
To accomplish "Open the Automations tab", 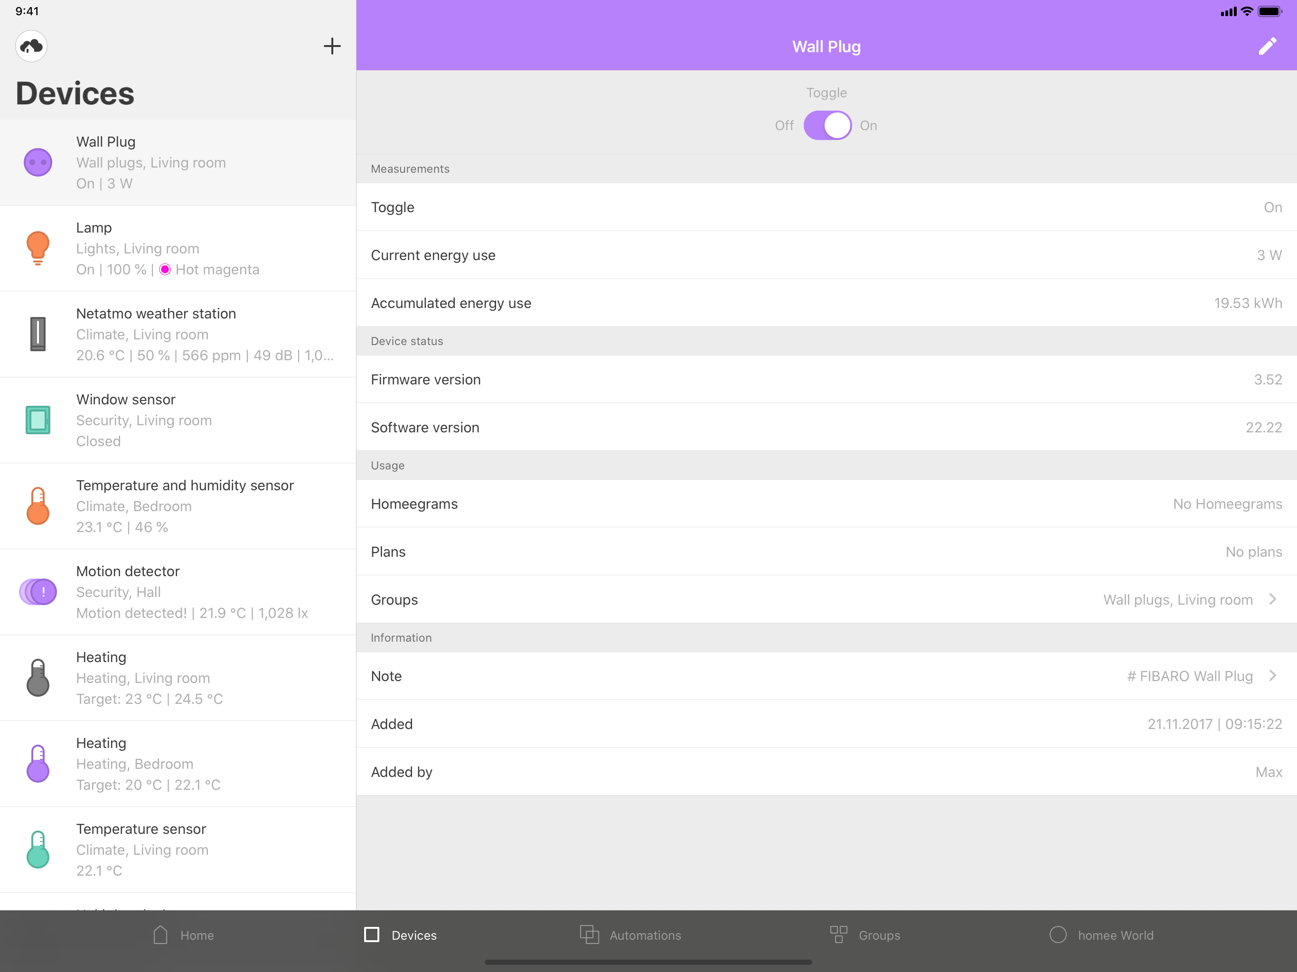I will coord(630,935).
